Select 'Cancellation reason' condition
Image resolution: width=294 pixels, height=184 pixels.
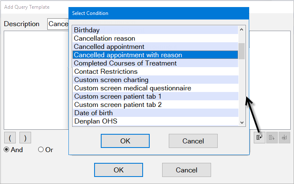click(155, 38)
